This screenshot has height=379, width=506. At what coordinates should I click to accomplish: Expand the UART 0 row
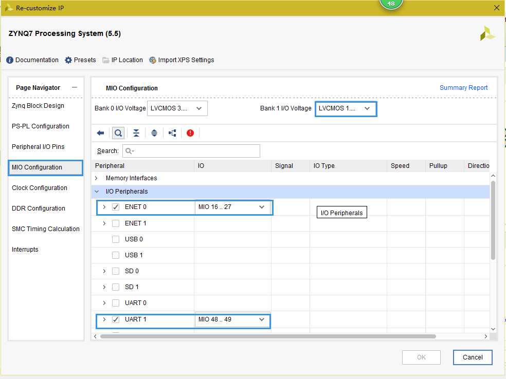click(x=104, y=303)
